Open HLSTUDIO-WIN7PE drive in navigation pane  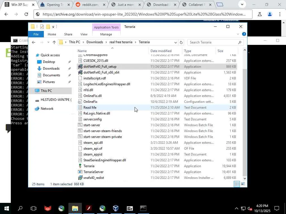pyautogui.click(x=56, y=100)
